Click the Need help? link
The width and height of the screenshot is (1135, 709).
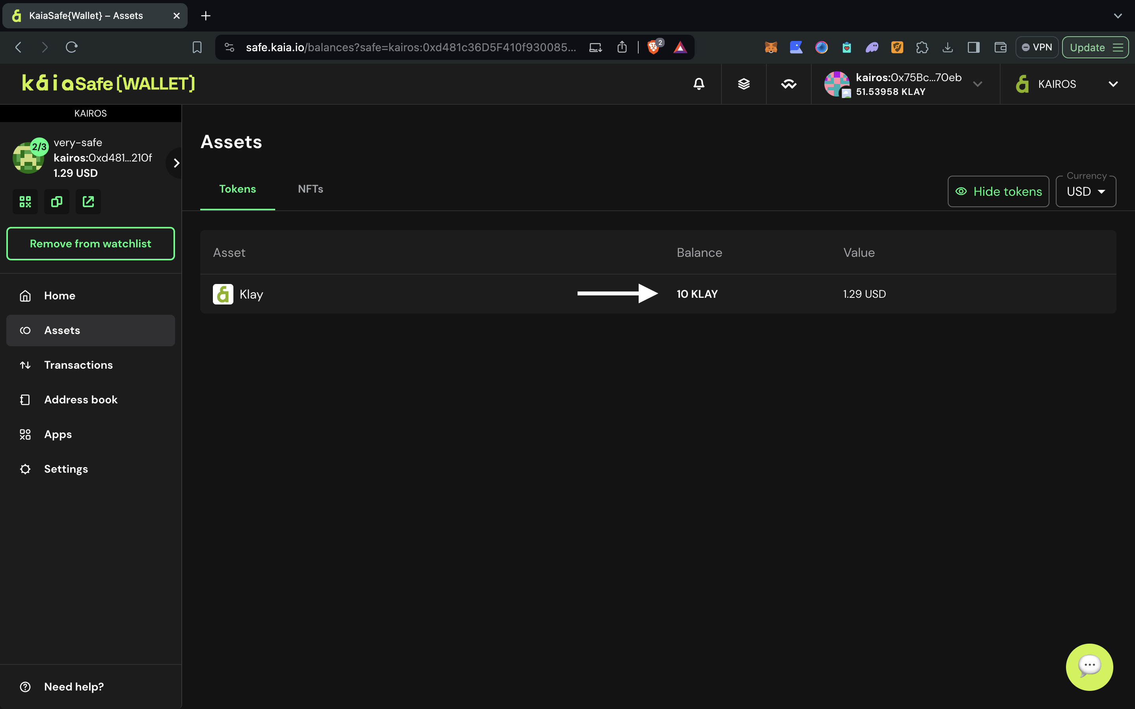pyautogui.click(x=74, y=687)
